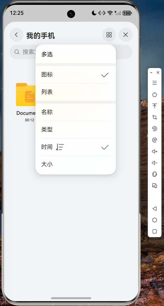Click the rotate clockwise icon
The image size is (164, 306).
point(155,140)
